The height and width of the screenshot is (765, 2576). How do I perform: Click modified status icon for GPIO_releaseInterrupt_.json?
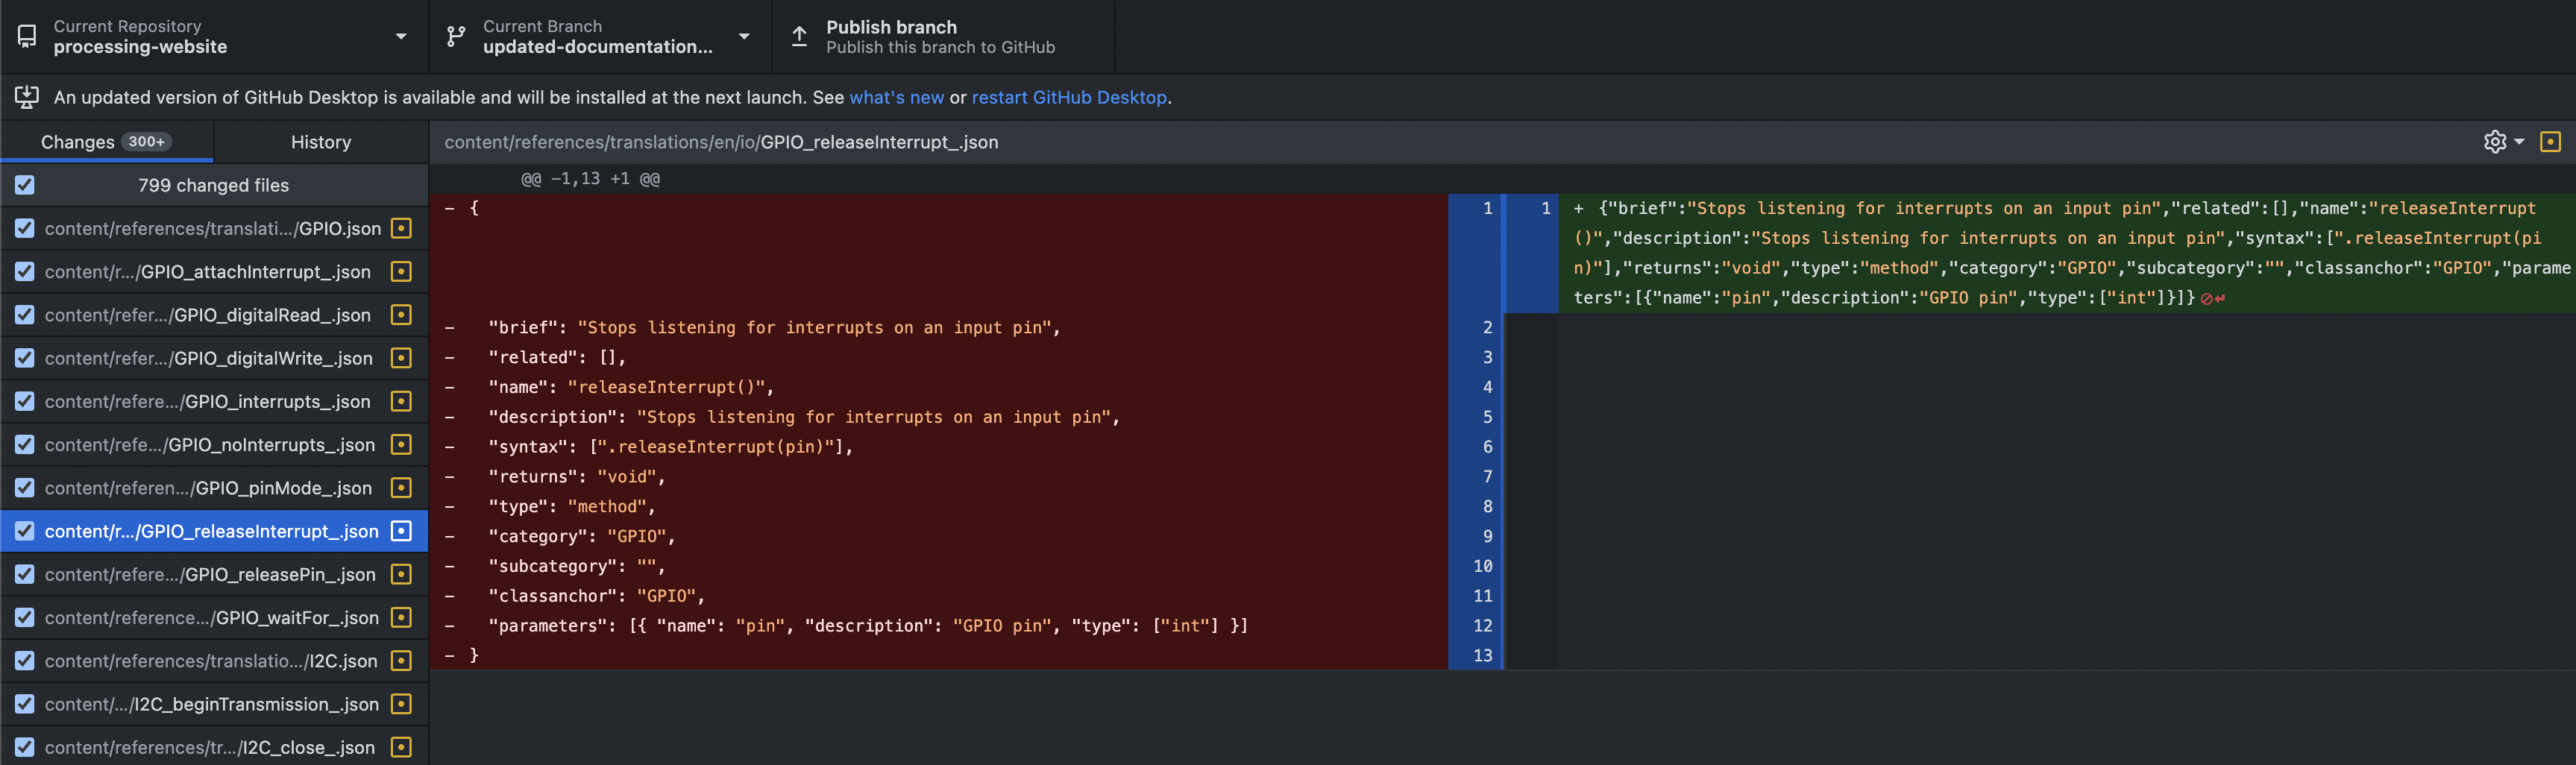click(401, 531)
